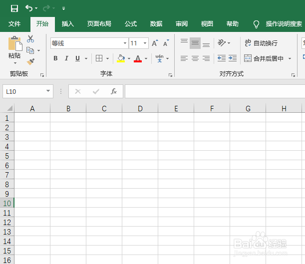Open fill color dropdown arrow
Screen dimensions: 305x264
point(129,58)
